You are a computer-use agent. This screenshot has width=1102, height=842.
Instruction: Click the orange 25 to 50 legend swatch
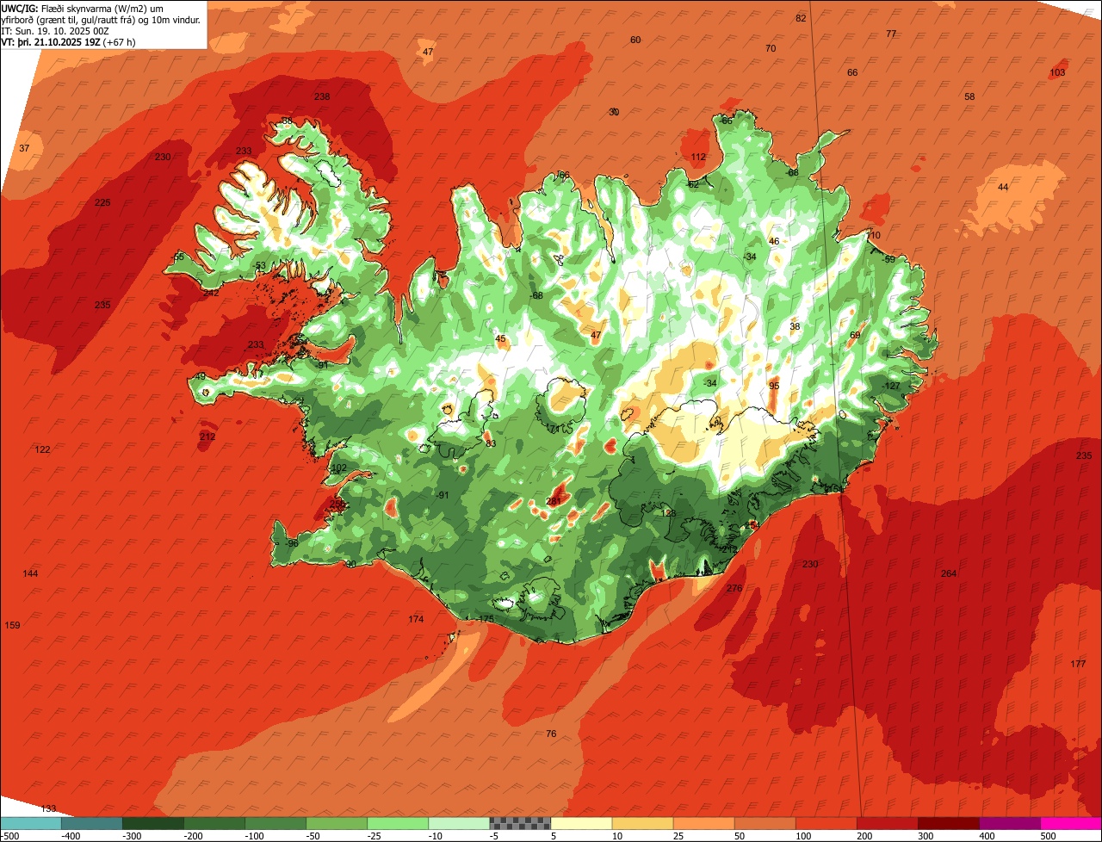[x=703, y=823]
